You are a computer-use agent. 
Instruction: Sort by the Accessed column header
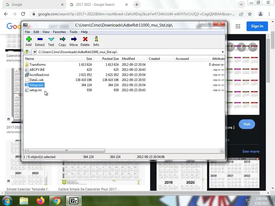click(x=187, y=59)
